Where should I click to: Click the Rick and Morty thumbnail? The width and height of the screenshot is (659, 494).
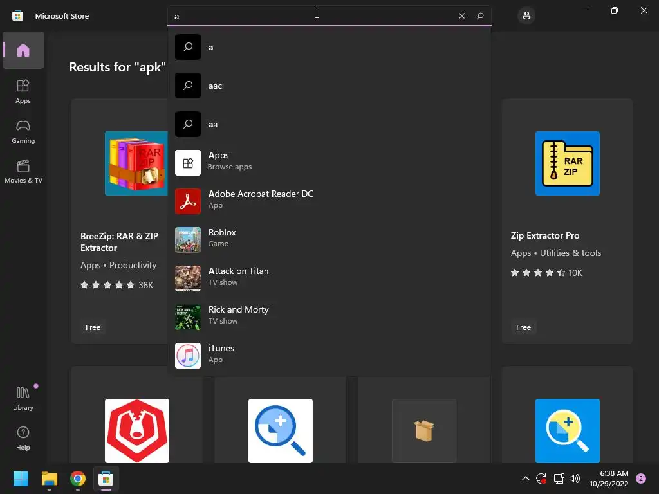[188, 317]
